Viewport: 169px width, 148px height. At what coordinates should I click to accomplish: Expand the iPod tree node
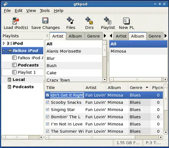[x=4, y=43]
